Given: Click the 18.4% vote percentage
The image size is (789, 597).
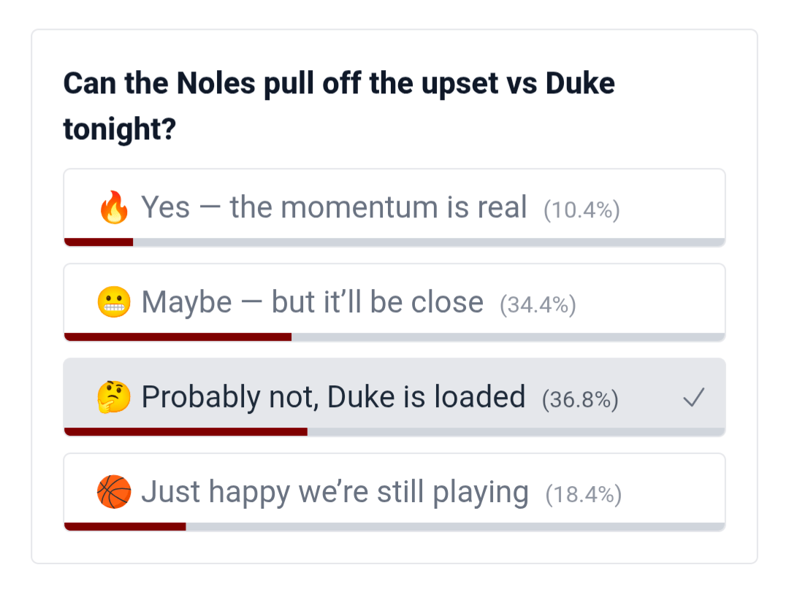Looking at the screenshot, I should coord(583,495).
